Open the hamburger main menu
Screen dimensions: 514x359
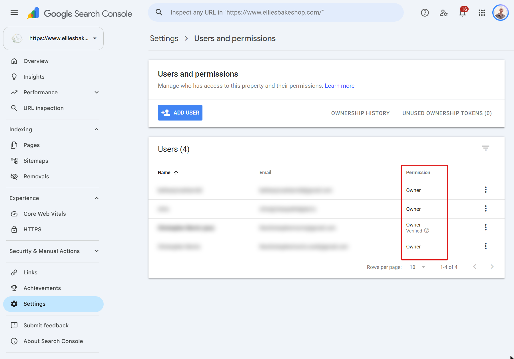(x=14, y=13)
